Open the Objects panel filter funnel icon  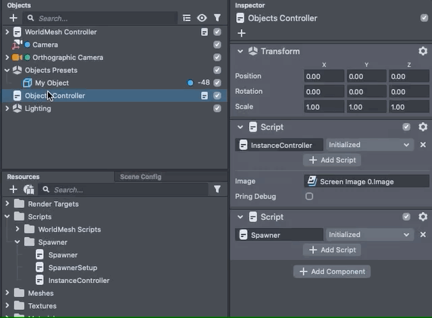point(217,18)
